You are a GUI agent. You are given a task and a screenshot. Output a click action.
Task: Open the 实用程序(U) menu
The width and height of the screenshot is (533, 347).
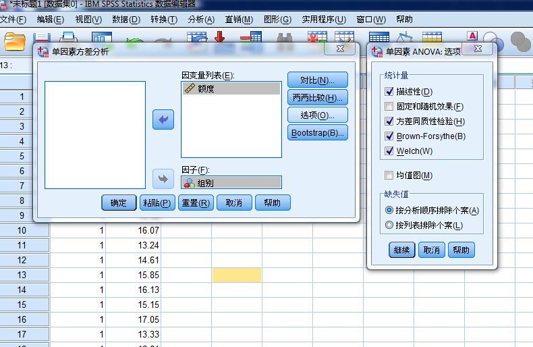click(x=324, y=20)
